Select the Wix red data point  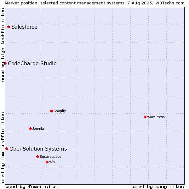[x=47, y=162]
